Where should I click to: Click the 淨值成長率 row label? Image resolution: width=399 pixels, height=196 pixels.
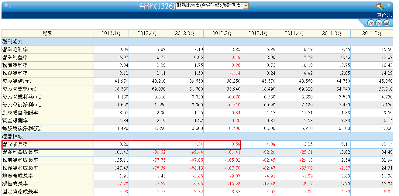pyautogui.click(x=15, y=184)
